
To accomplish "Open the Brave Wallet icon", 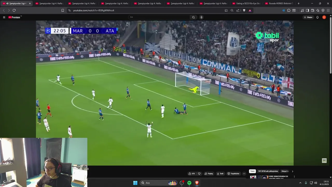I will click(x=313, y=10).
